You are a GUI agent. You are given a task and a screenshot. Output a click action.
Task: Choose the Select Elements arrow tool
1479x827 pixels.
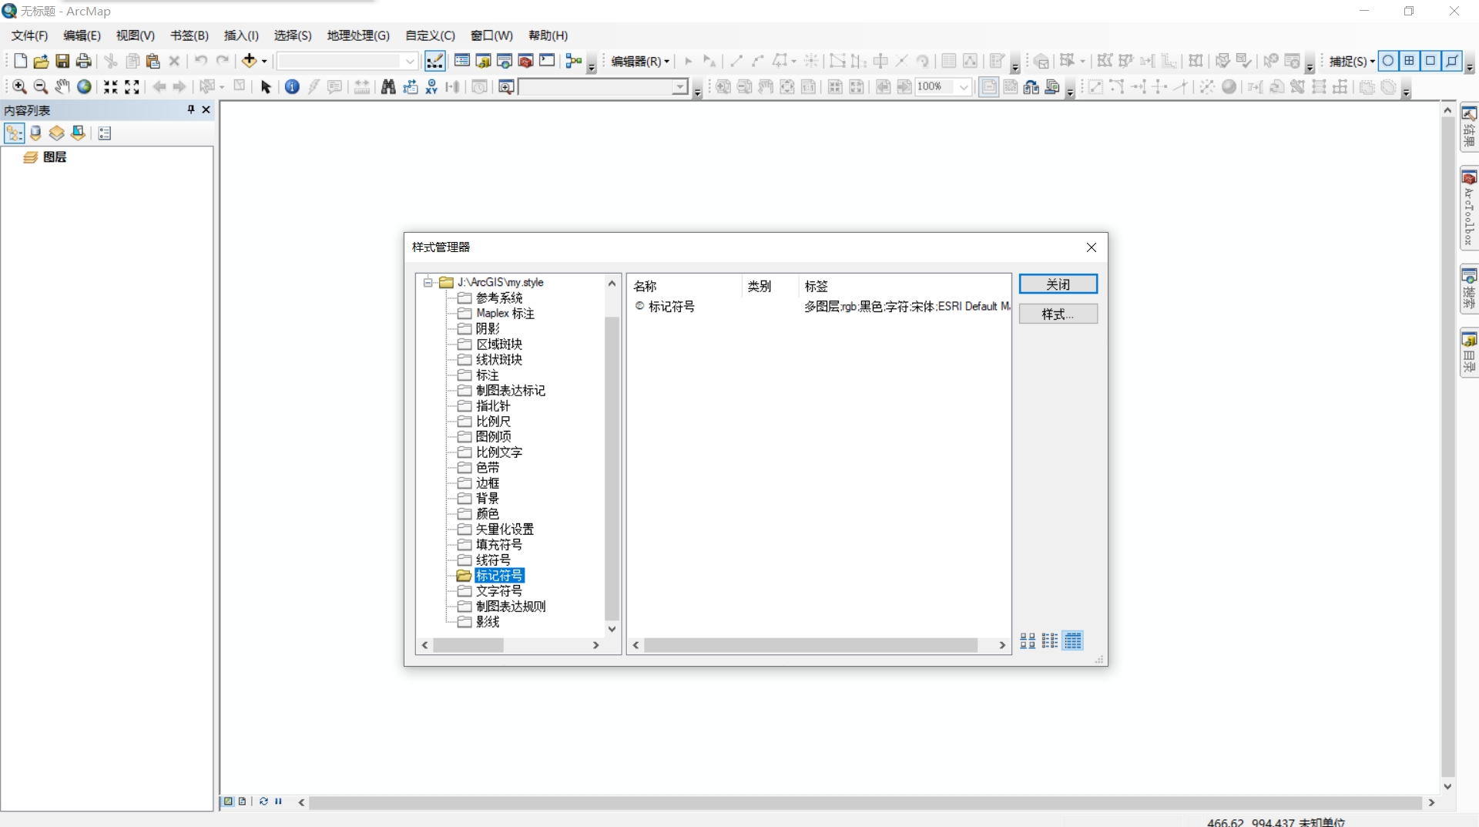[x=266, y=87]
